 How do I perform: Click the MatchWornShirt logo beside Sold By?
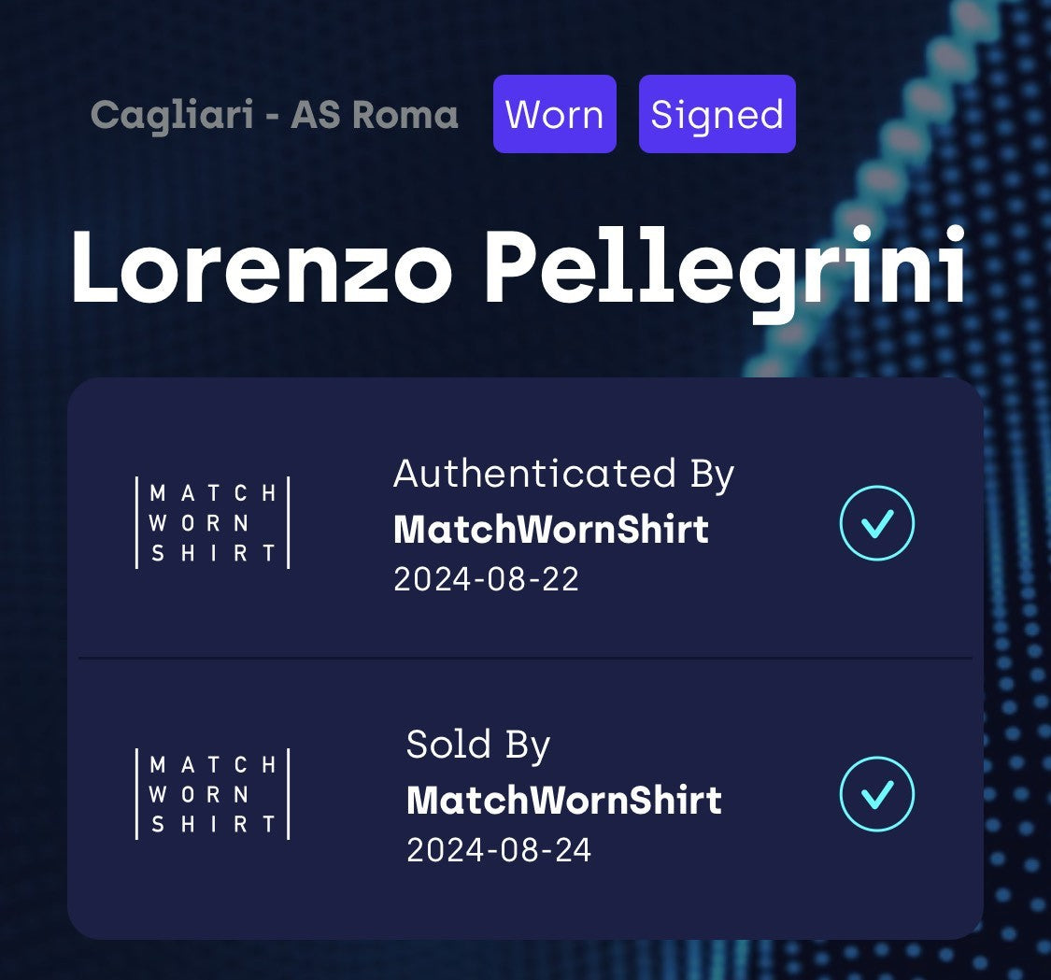(213, 794)
